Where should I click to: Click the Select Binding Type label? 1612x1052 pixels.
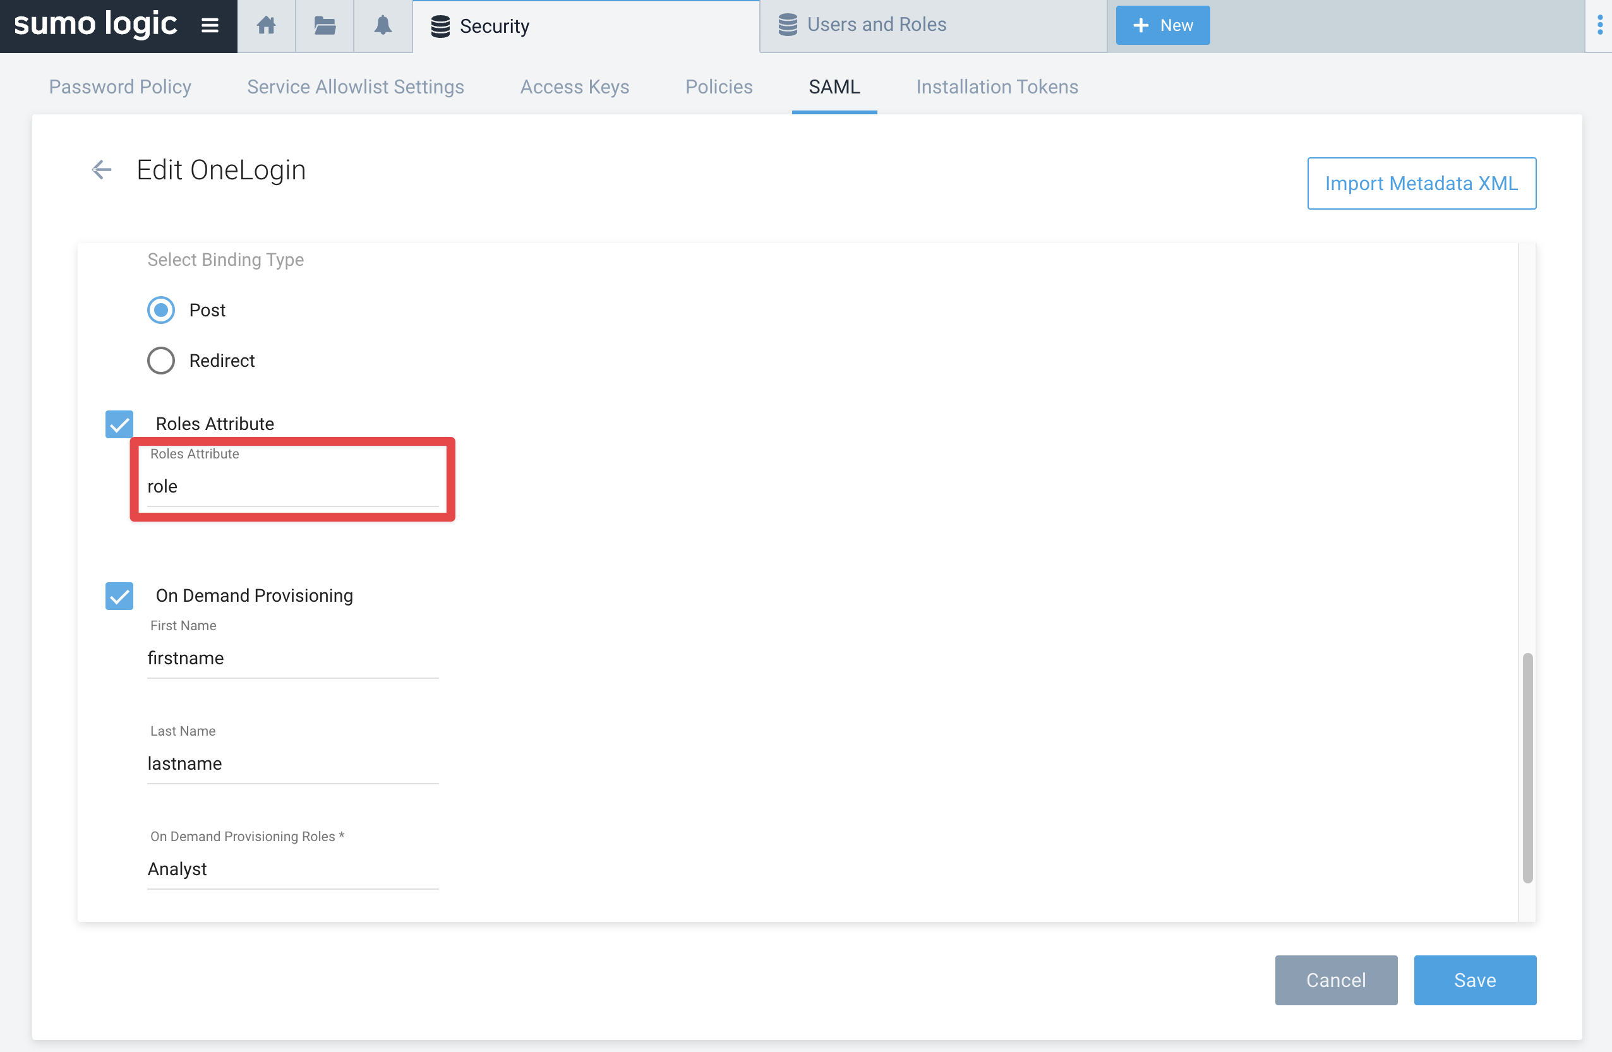point(226,260)
